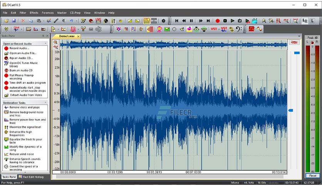Select the Tasks Pane bottom tab
Viewport: 322px width, 186px height.
[x=9, y=177]
